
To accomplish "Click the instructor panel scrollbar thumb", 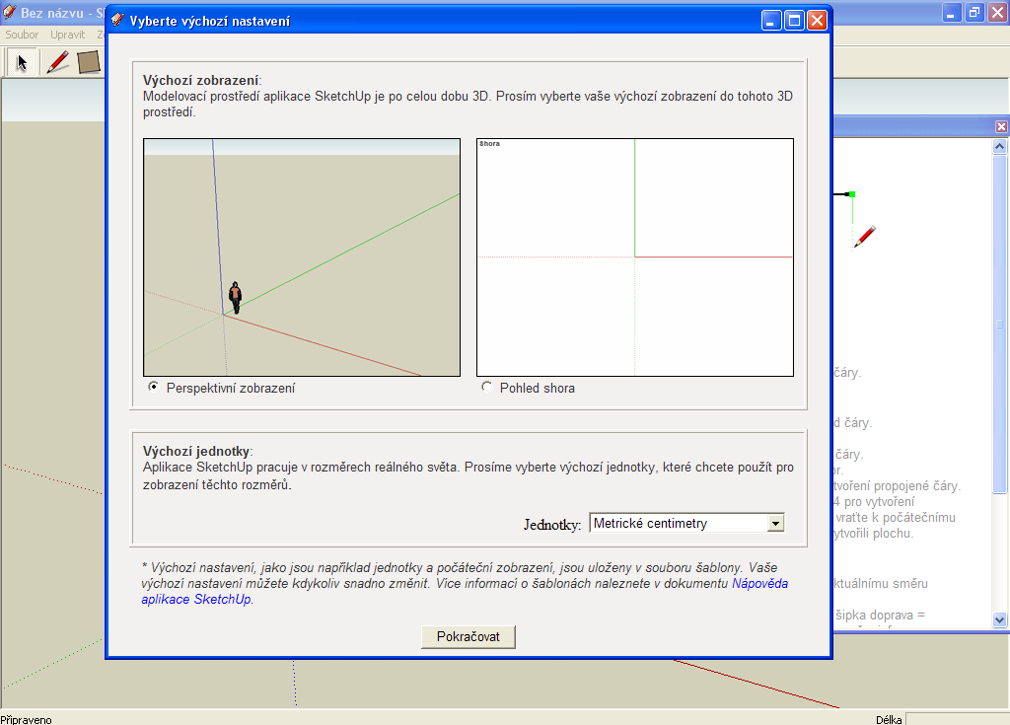I will [1000, 323].
